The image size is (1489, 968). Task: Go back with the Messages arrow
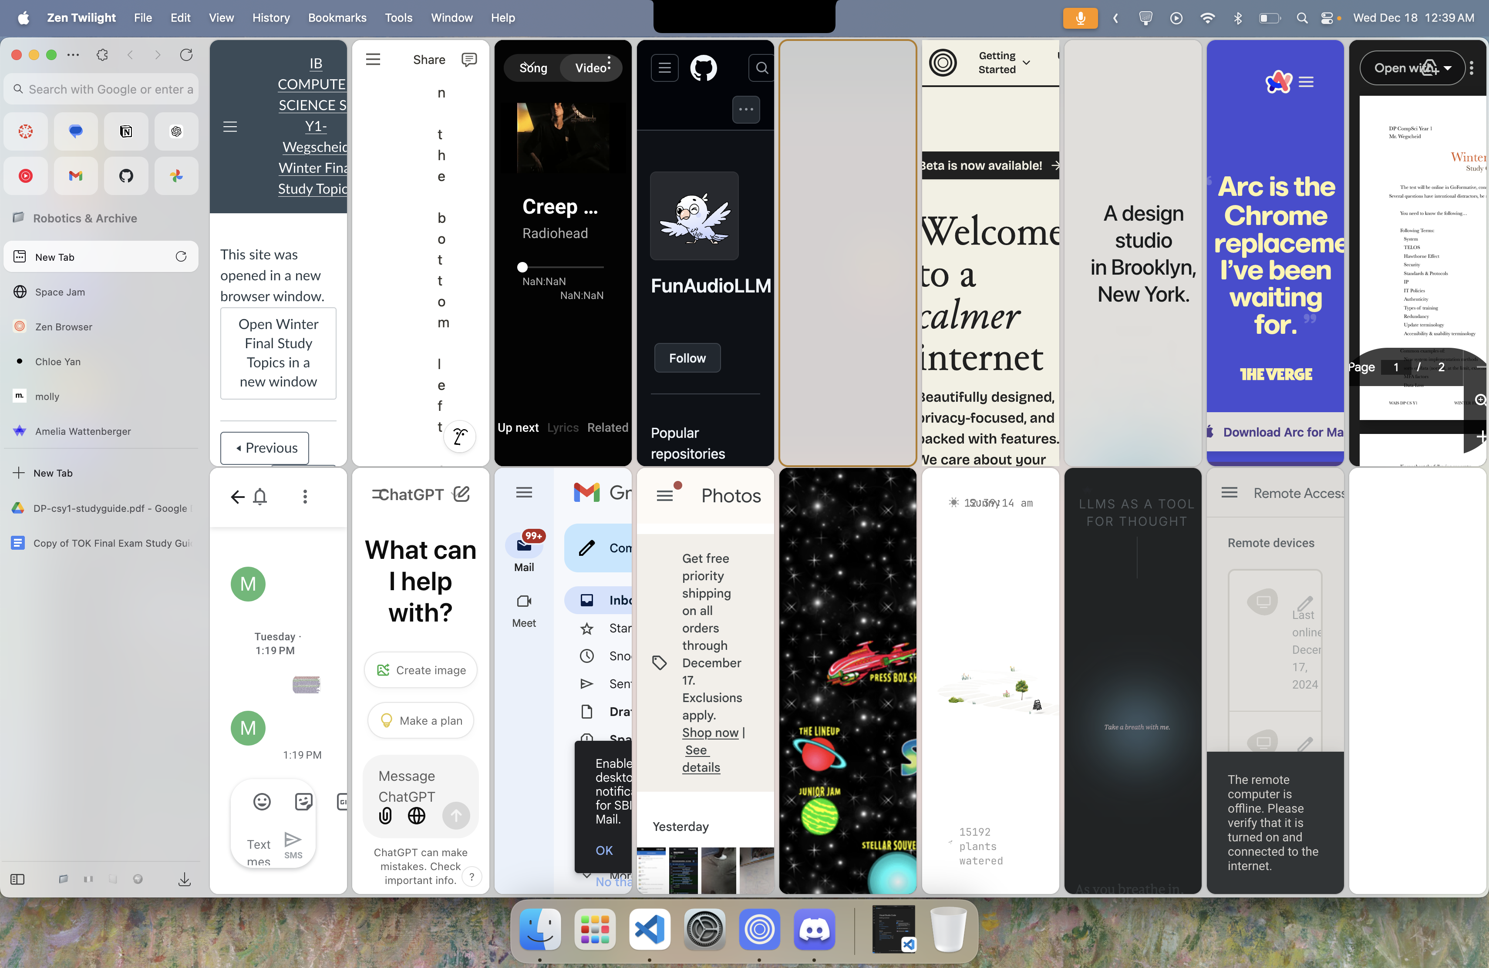point(237,497)
